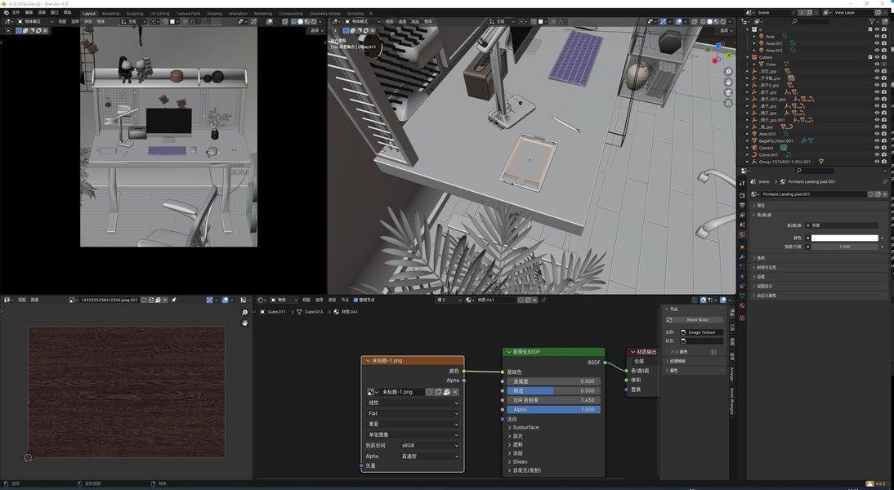Adjust the Alpha 1.000 slider on BSDF
The image size is (894, 490).
tap(553, 410)
